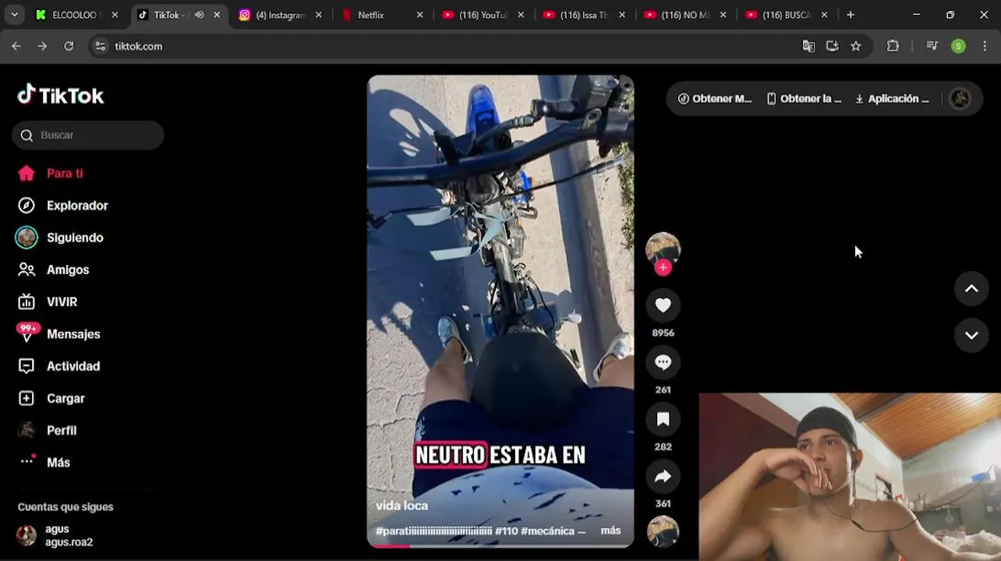
Task: Open Chrome profile S avatar
Action: [x=958, y=46]
